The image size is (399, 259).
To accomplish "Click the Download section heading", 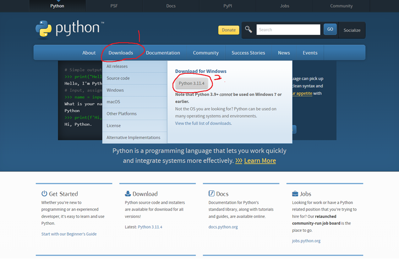I will (x=145, y=194).
